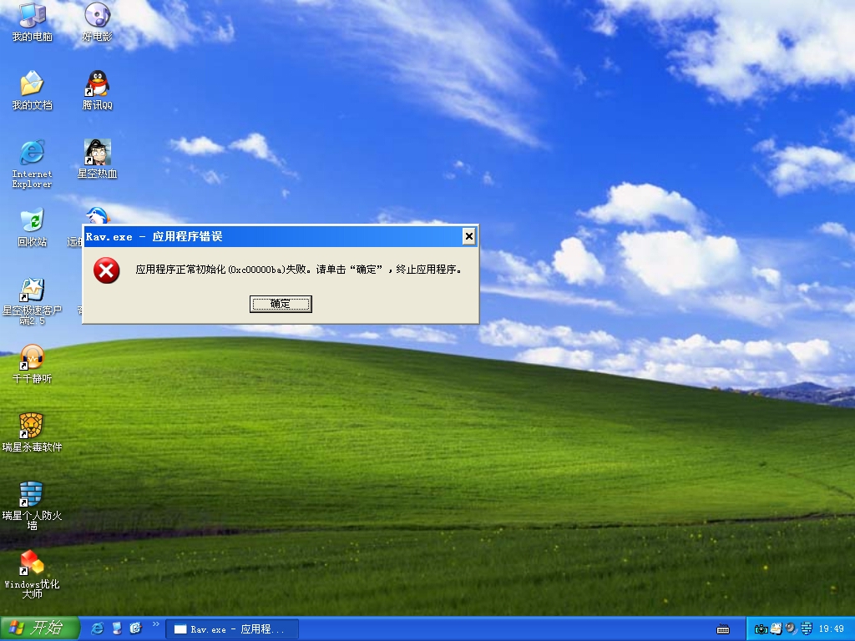Click the network tray icon beside clock
855x641 pixels.
tap(807, 629)
